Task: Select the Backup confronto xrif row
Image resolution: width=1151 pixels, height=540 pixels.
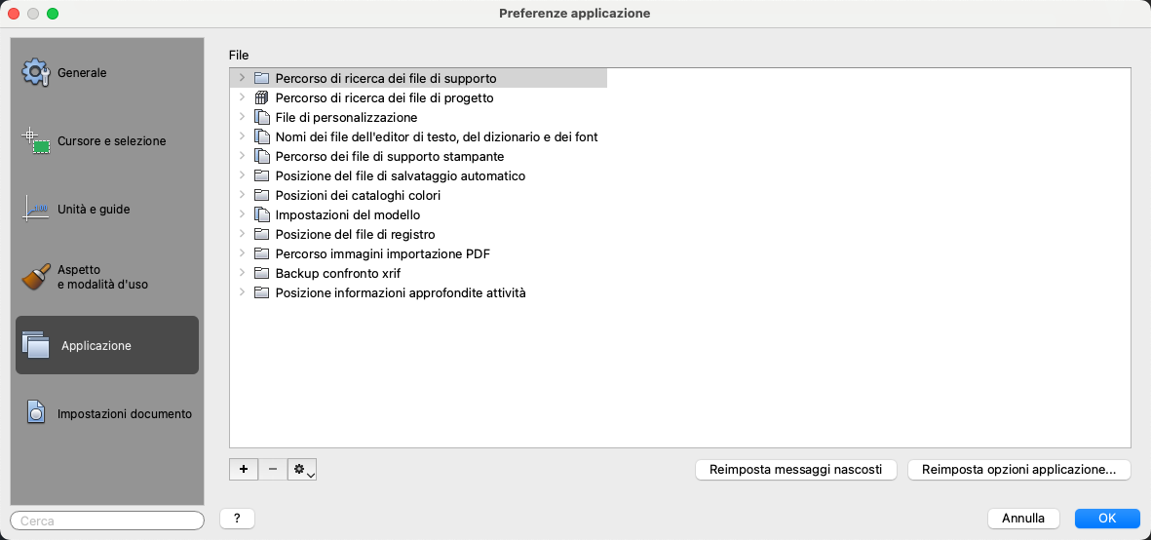Action: pos(337,273)
